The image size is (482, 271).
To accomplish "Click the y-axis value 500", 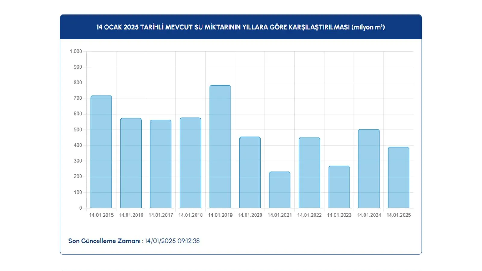I will coord(78,130).
